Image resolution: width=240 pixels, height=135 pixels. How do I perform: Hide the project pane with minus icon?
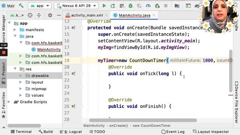59,15
